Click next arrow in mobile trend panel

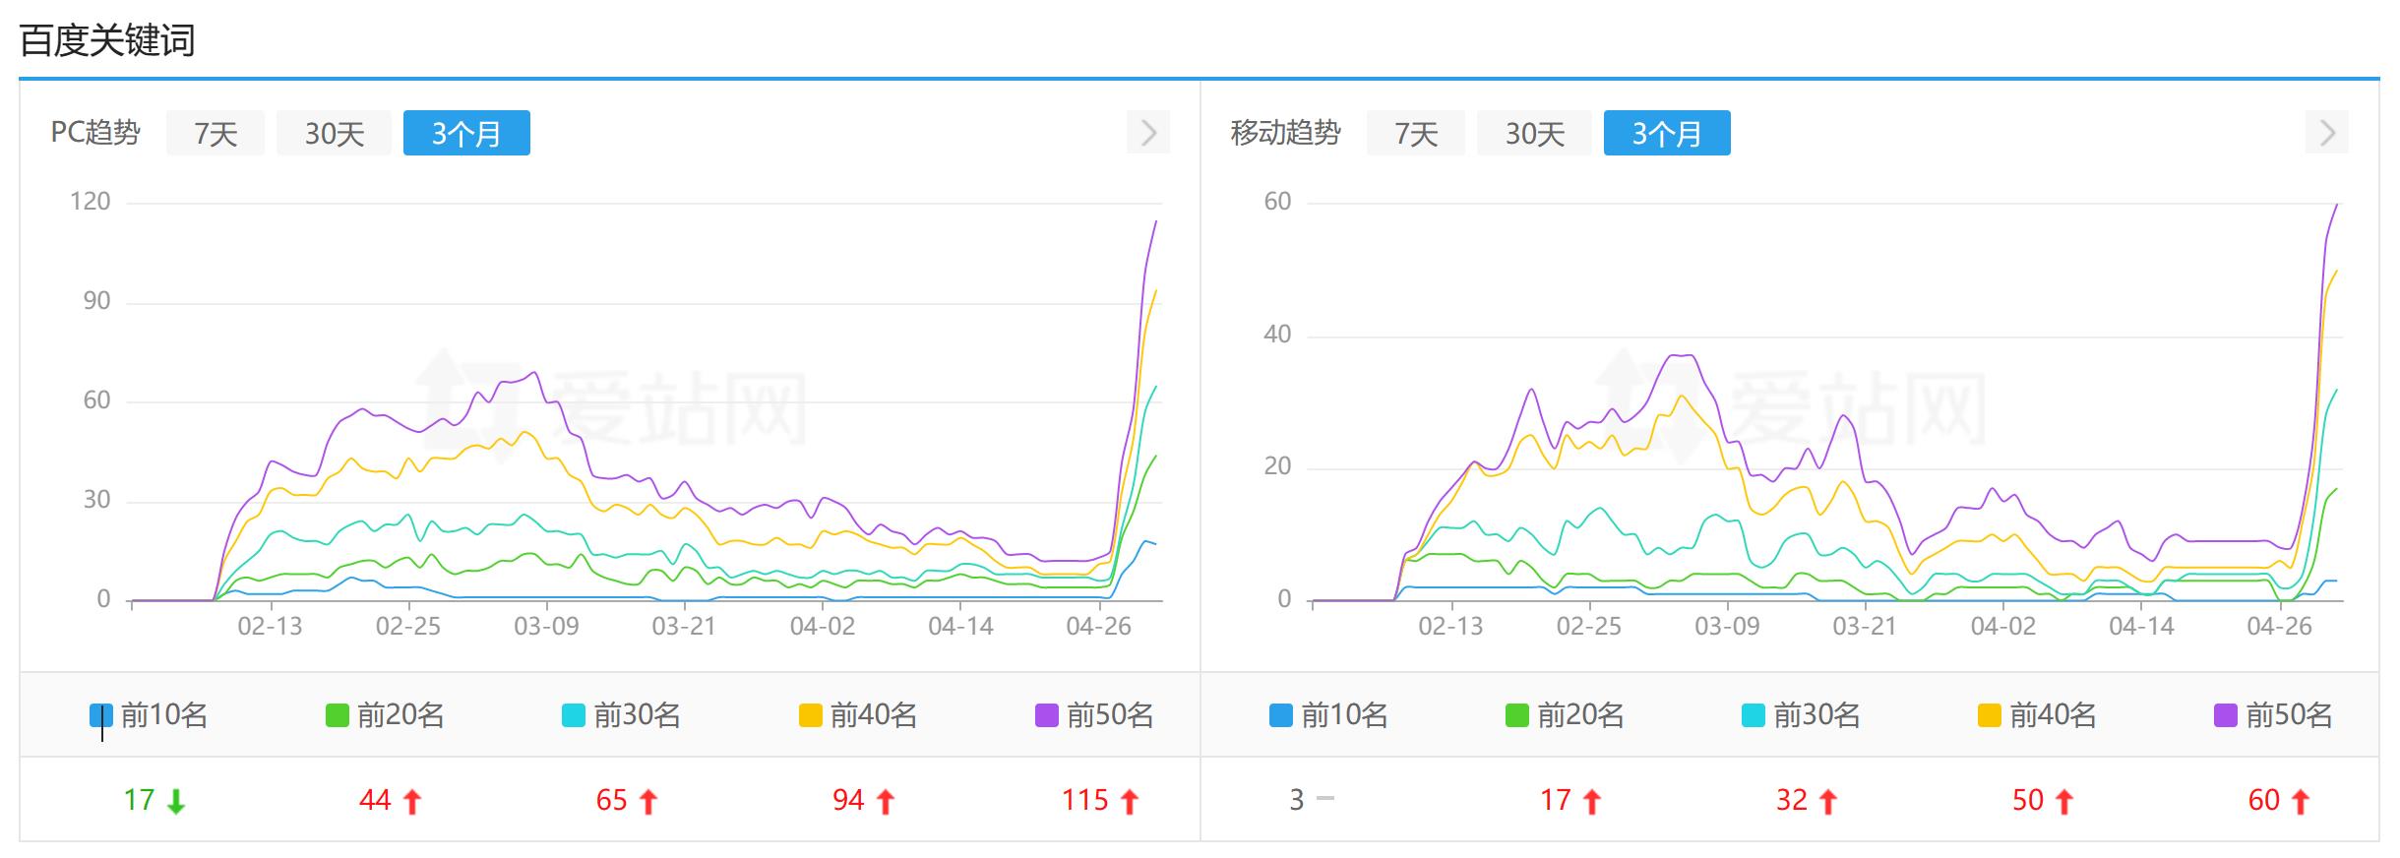click(x=2326, y=133)
